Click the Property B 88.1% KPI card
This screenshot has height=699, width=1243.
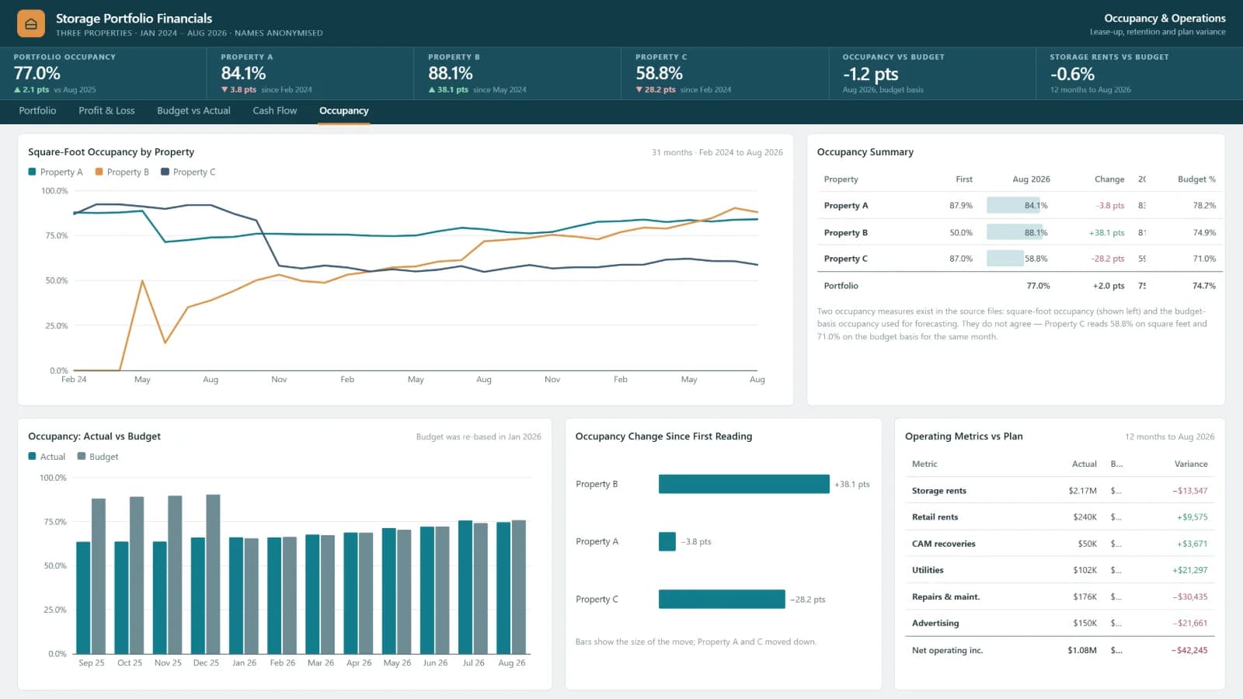tap(517, 73)
